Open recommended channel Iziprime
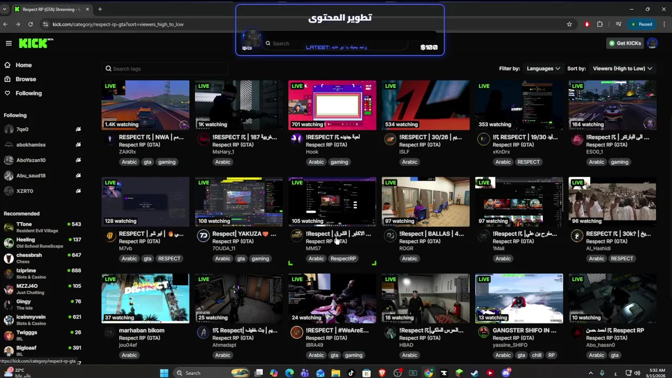Screen dimensions: 672x378 pos(42,274)
